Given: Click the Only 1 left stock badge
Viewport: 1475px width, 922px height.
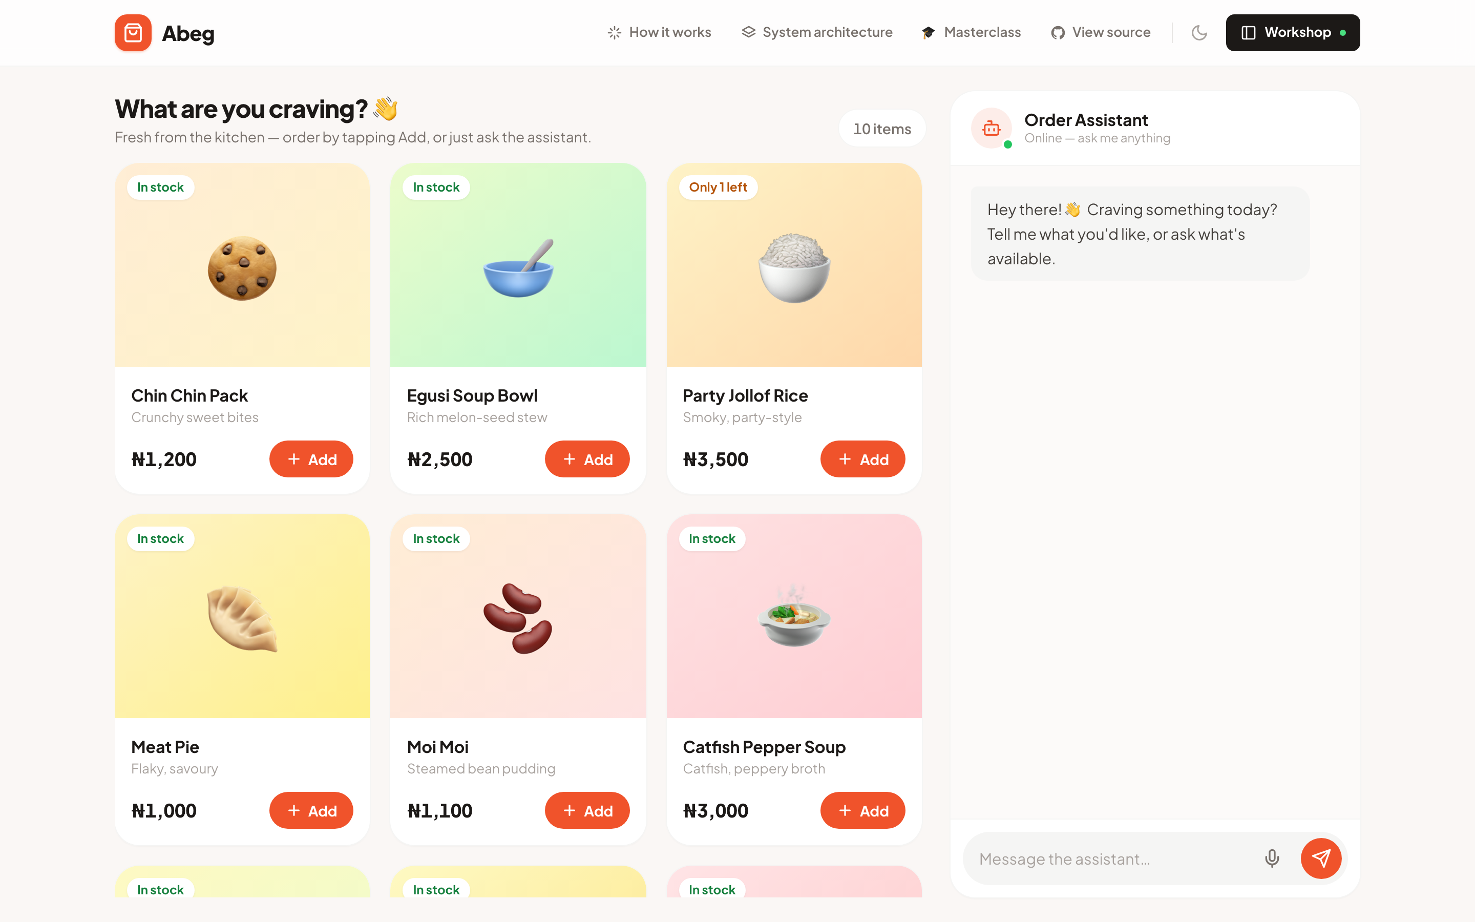Looking at the screenshot, I should pyautogui.click(x=718, y=187).
